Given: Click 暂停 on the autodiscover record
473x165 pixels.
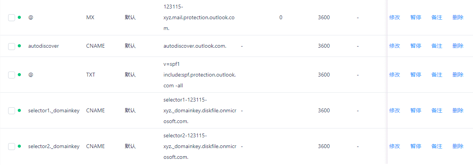Looking at the screenshot, I should click(x=416, y=46).
